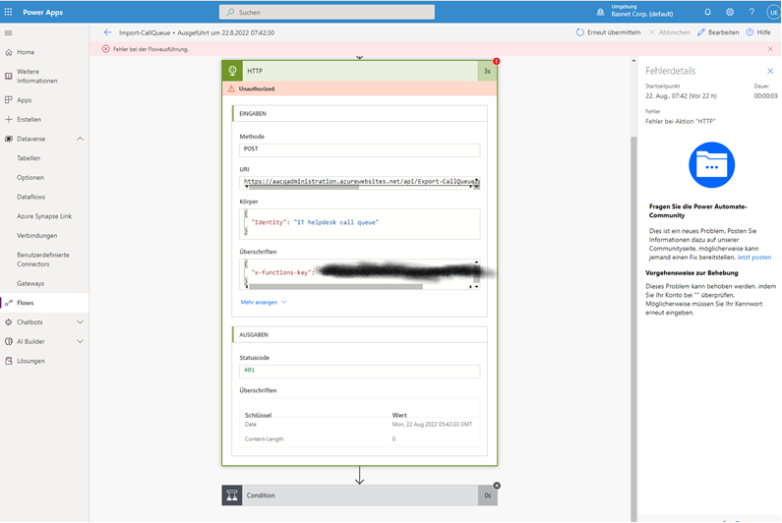This screenshot has width=782, height=523.
Task: Click the AI Builder icon in sidebar
Action: (9, 341)
